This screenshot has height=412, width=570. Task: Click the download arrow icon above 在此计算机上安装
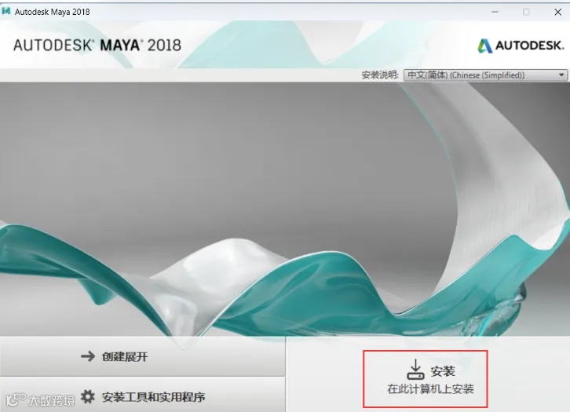(x=415, y=370)
